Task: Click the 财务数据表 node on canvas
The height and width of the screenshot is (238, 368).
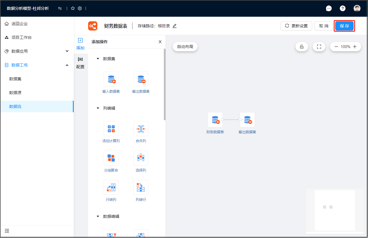Action: point(215,120)
